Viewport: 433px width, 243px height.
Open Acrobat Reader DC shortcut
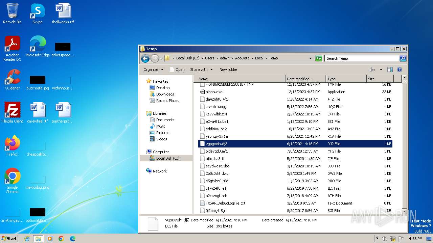[12, 49]
